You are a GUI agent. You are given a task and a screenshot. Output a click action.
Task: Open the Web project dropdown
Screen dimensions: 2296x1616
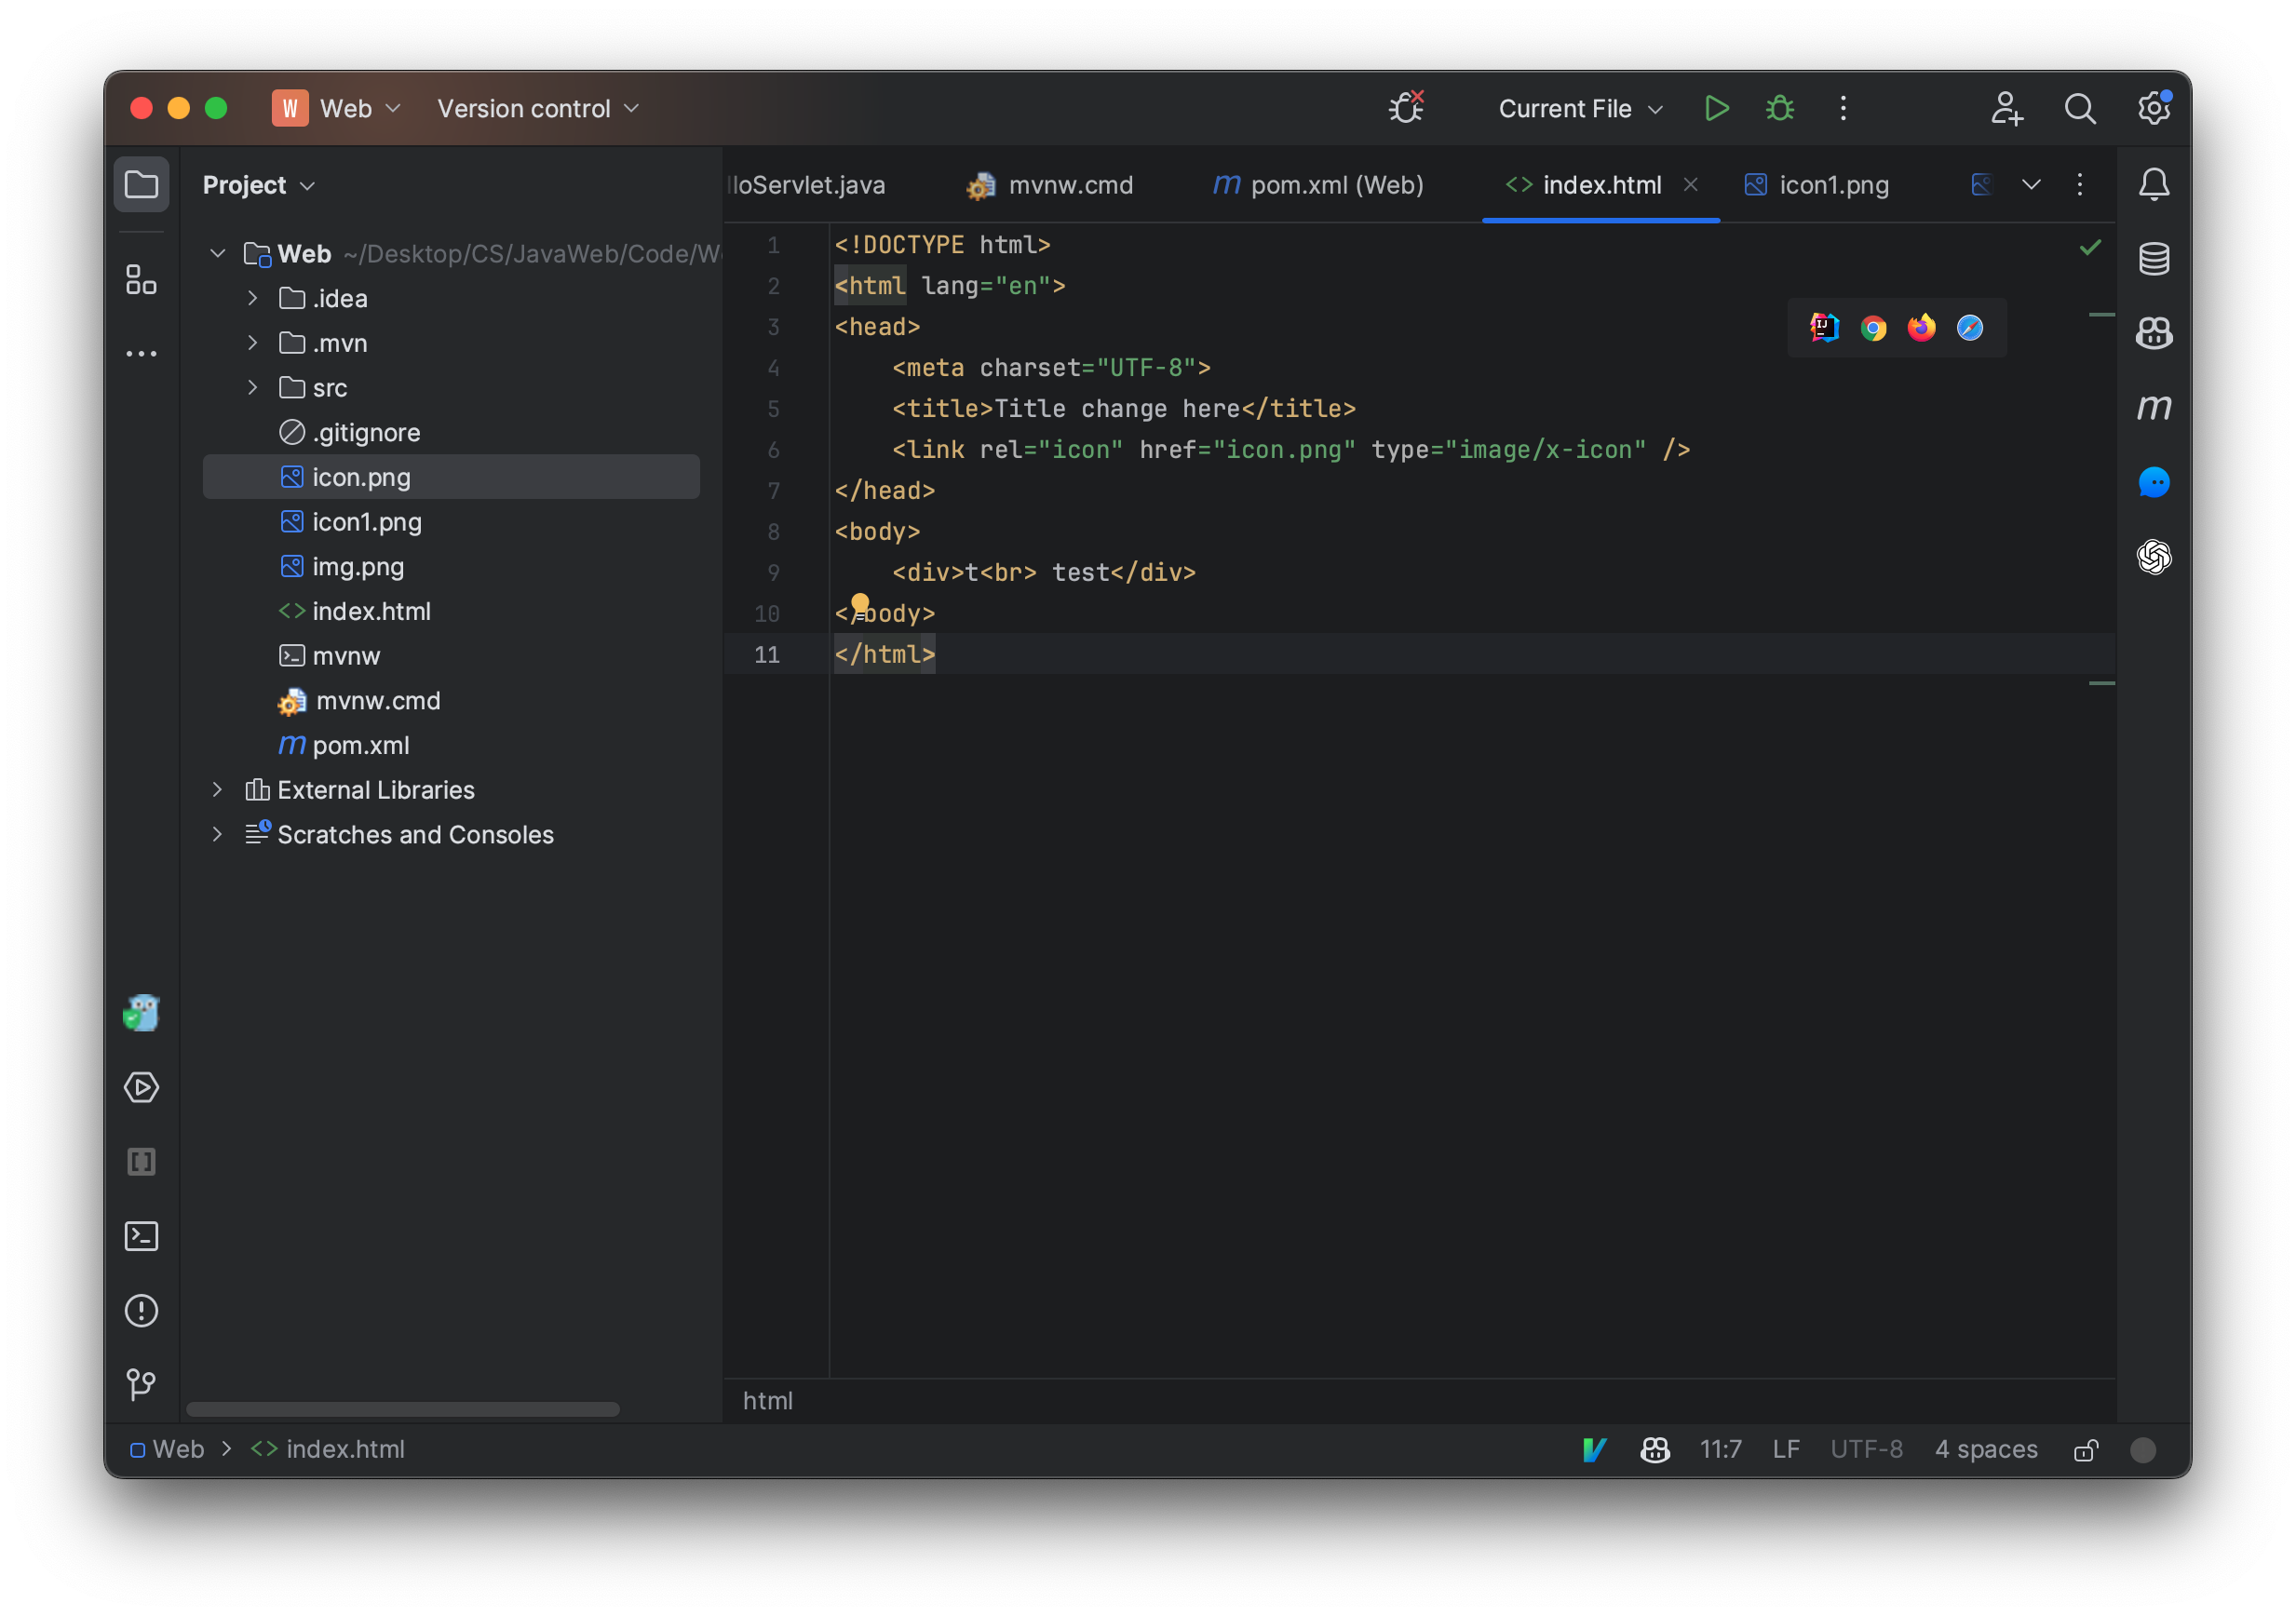click(336, 108)
